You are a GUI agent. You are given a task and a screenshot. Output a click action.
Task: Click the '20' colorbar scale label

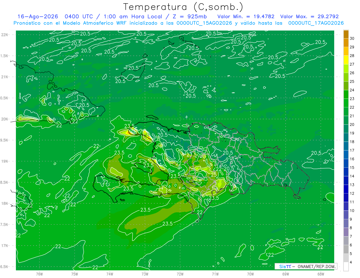[x=352, y=124]
